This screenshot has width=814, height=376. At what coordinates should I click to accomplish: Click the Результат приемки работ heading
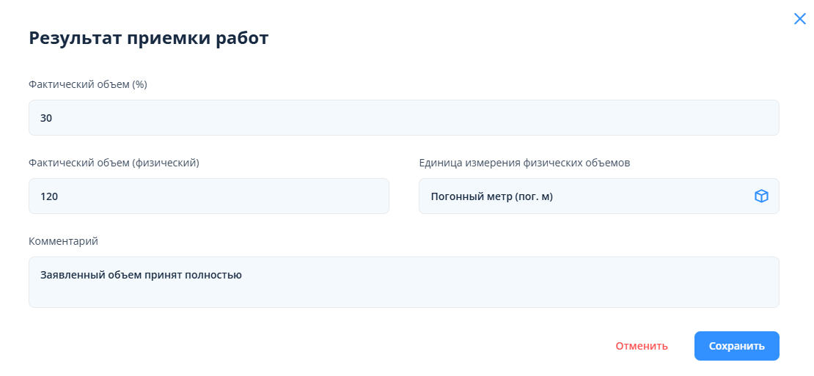click(149, 38)
